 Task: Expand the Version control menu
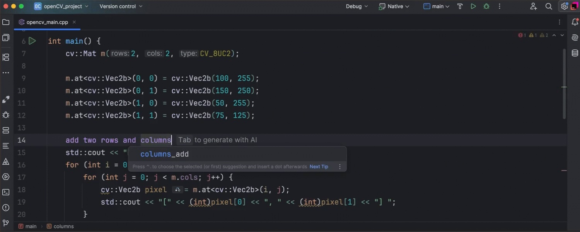[121, 7]
